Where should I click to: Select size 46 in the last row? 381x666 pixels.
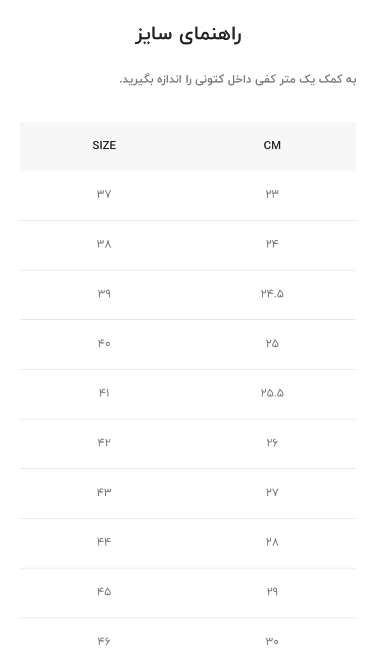click(x=104, y=641)
